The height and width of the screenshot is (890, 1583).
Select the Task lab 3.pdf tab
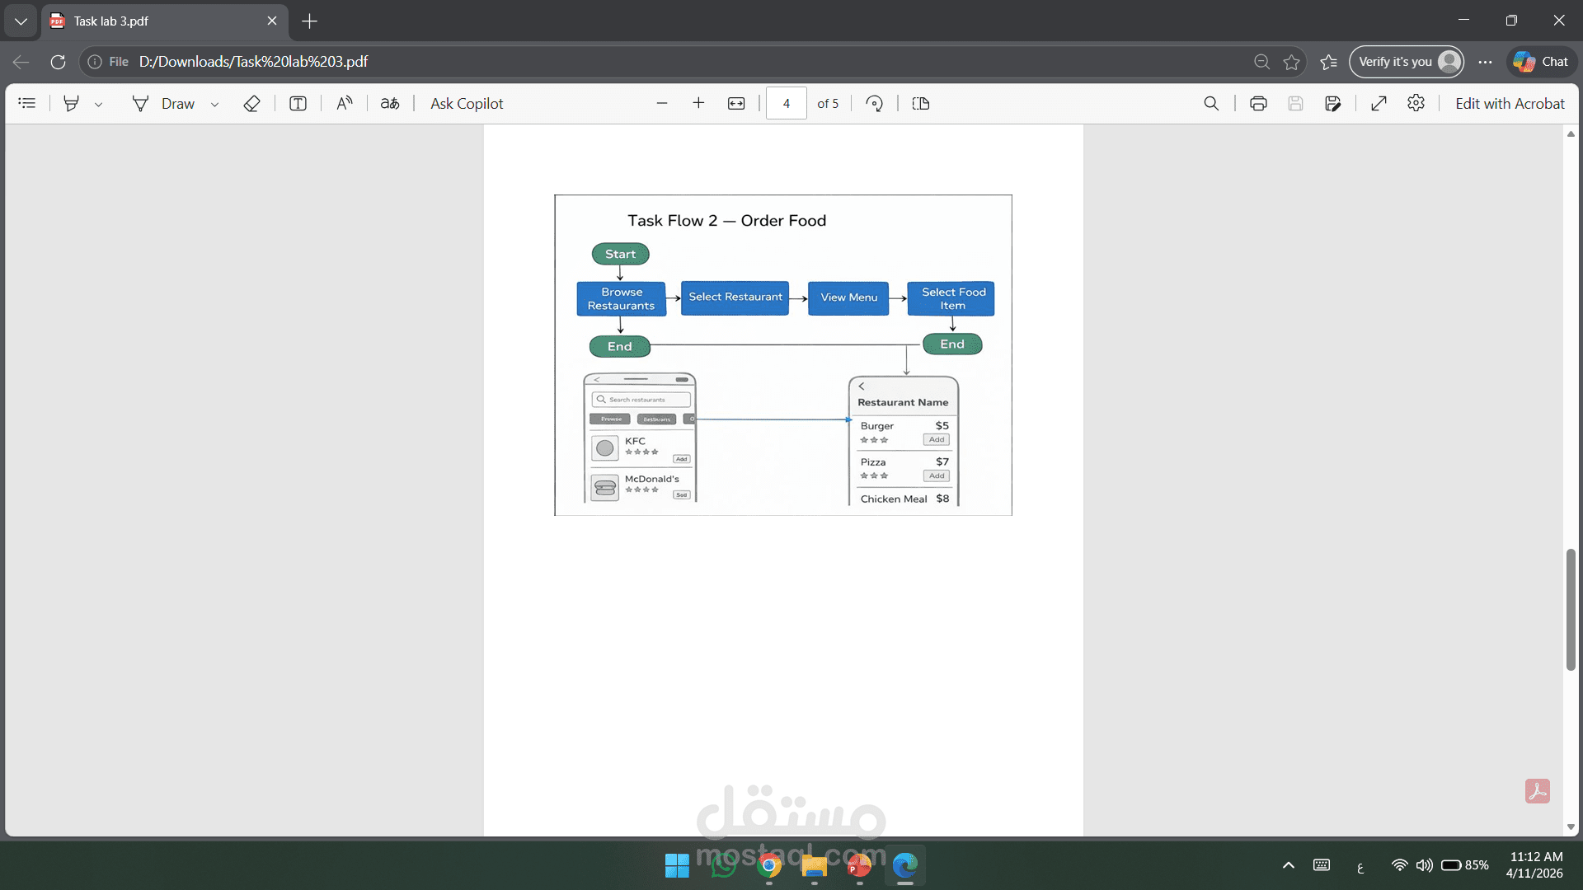point(157,21)
